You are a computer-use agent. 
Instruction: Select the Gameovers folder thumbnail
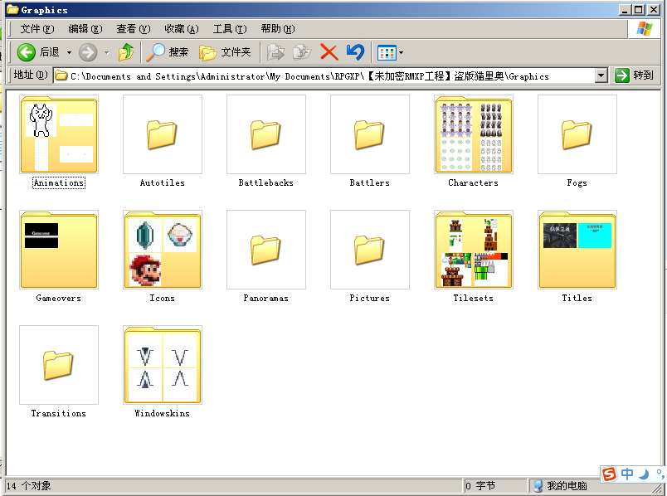pyautogui.click(x=59, y=250)
